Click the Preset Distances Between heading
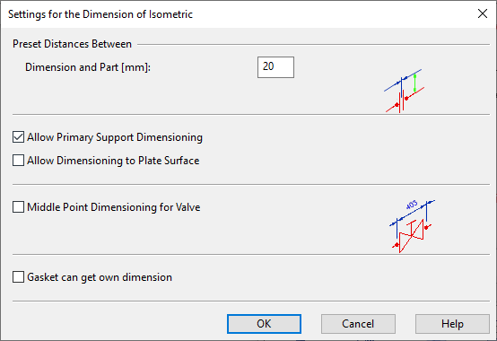Viewport: 497px width, 341px height. 72,44
